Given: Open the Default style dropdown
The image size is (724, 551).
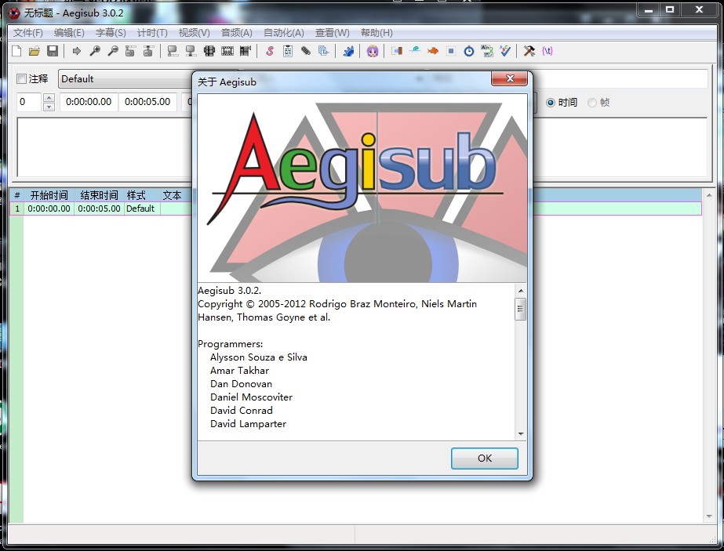Looking at the screenshot, I should (126, 79).
